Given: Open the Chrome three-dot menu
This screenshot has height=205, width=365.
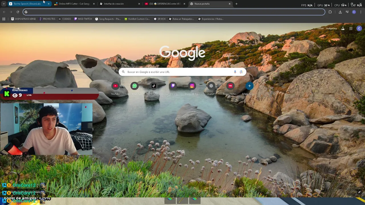Looking at the screenshot, I should (361, 12).
